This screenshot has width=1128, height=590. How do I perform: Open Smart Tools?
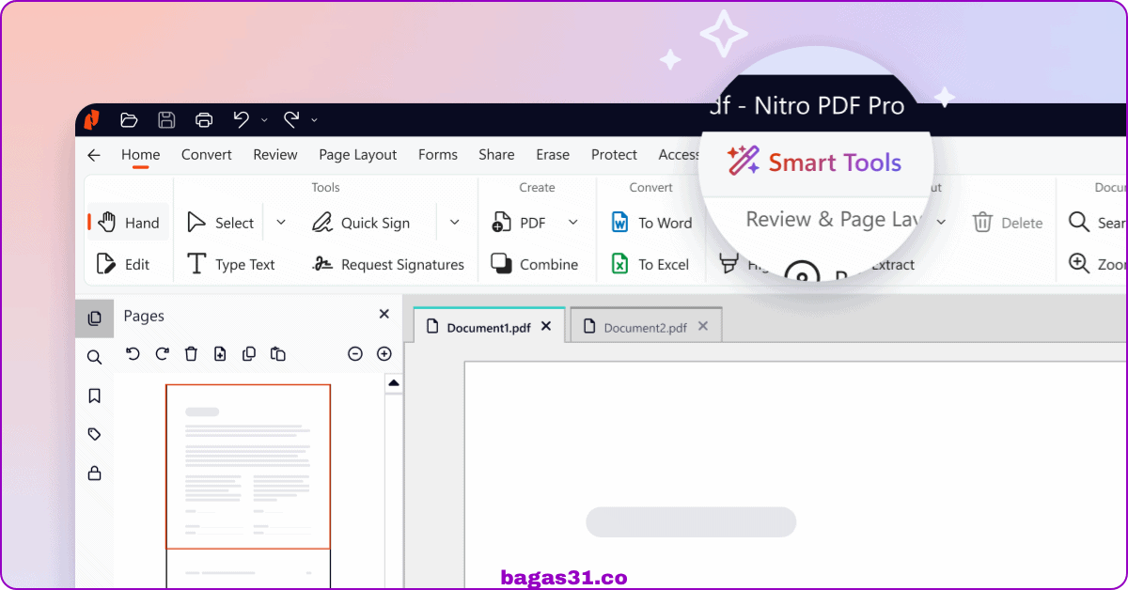tap(815, 162)
